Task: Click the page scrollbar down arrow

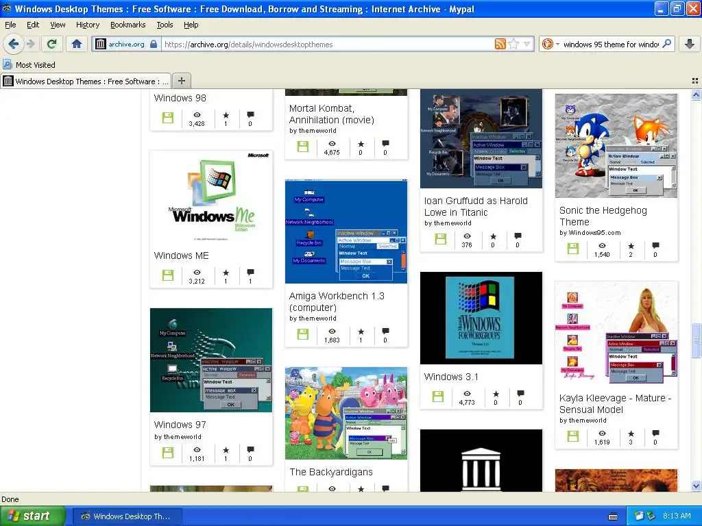Action: pyautogui.click(x=696, y=486)
